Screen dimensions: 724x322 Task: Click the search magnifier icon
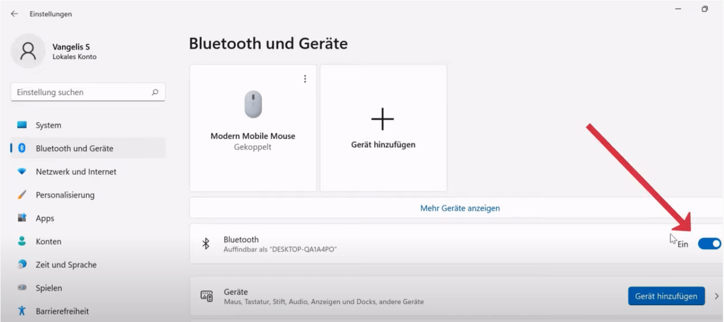click(155, 92)
